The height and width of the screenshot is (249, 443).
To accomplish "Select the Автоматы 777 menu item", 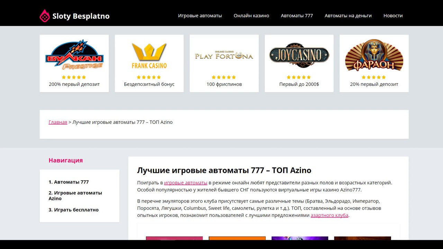I will click(x=297, y=16).
